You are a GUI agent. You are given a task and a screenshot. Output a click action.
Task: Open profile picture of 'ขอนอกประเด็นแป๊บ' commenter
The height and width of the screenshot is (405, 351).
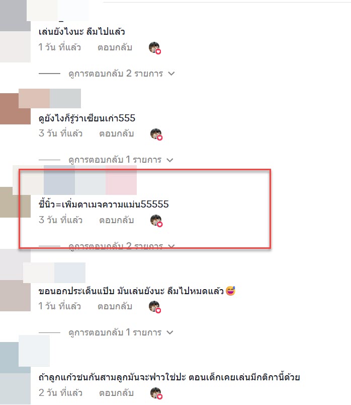click(x=15, y=296)
